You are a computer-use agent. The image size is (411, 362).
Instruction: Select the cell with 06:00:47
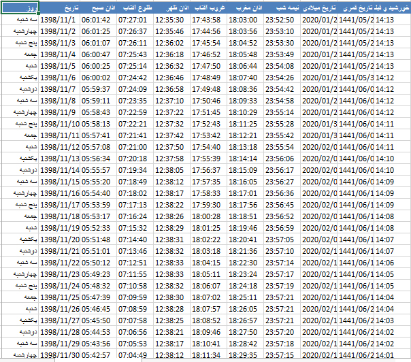tap(98, 54)
